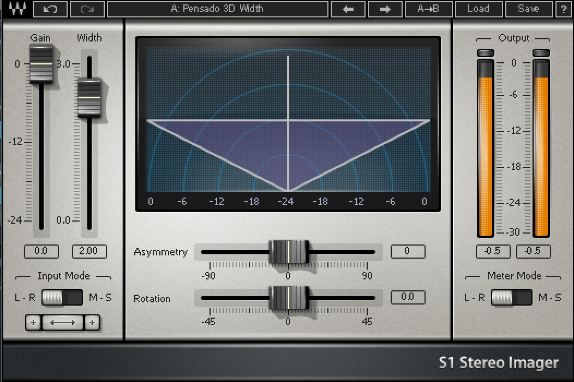This screenshot has width=574, height=382.
Task: Click the Width label above fader
Action: (89, 38)
